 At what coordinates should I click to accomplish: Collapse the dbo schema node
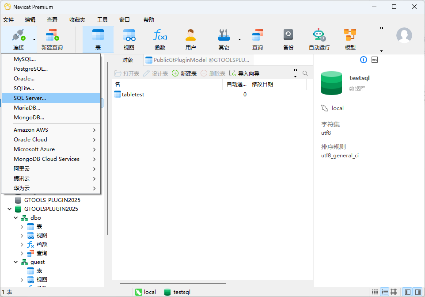click(16, 218)
